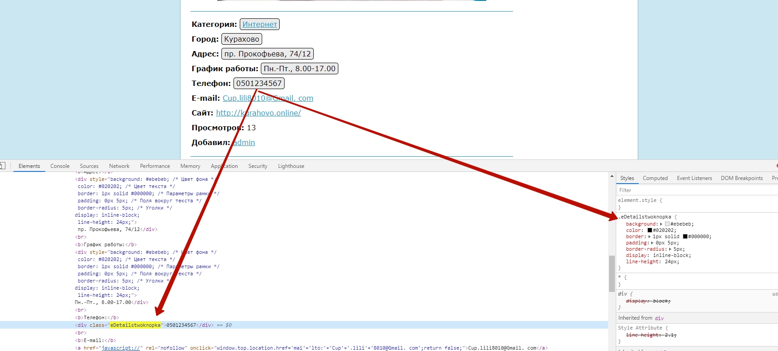
Task: Select the пр. Прокофьева, 74/12</div> DOM row
Action: 117,229
